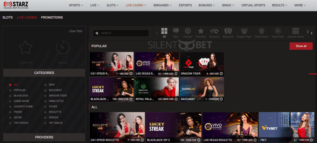This screenshot has width=317, height=143.
Task: Switch to the SLOTS sub-tab
Action: point(7,18)
